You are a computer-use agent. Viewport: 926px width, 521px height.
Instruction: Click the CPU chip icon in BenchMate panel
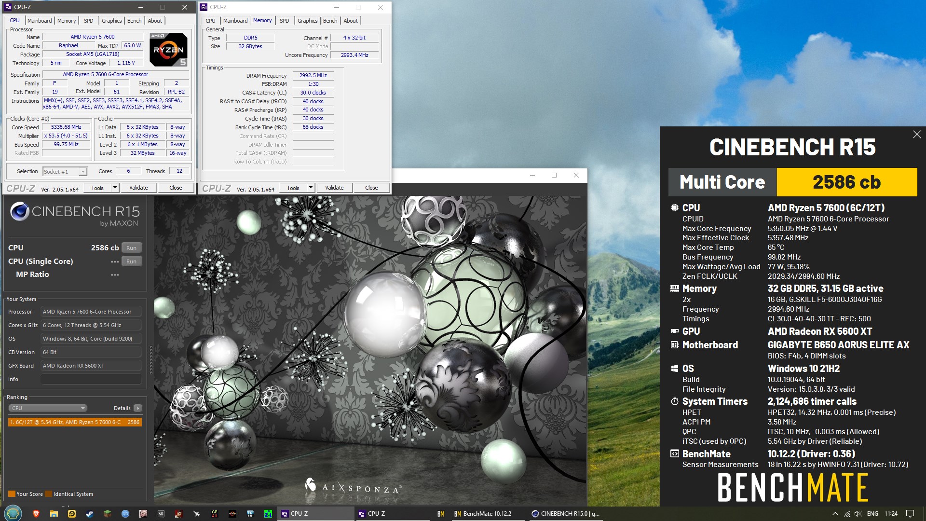[675, 208]
